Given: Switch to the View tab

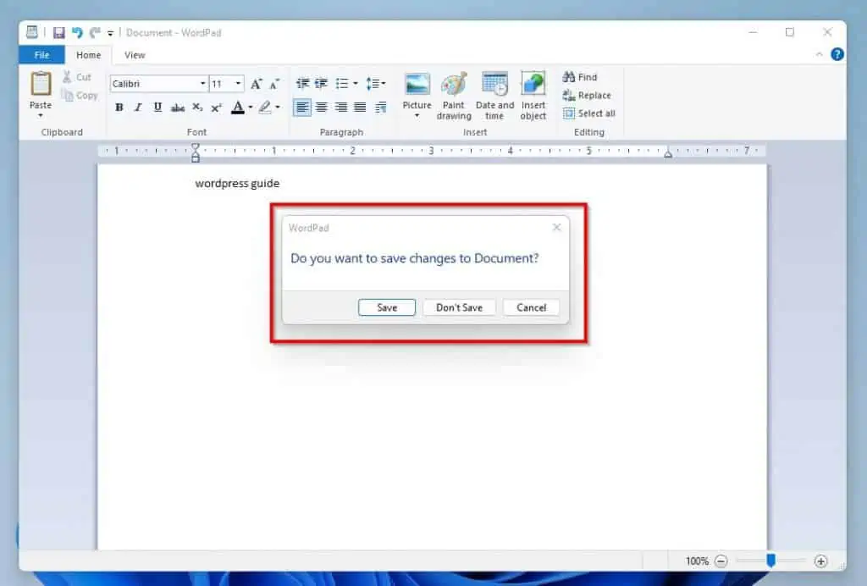Looking at the screenshot, I should coord(134,54).
